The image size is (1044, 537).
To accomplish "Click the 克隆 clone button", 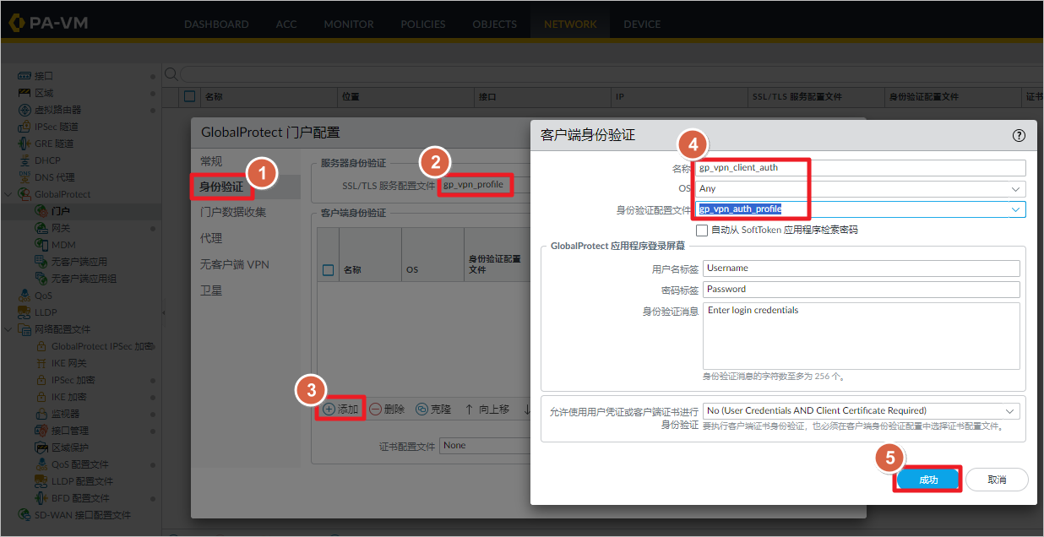I will click(x=433, y=409).
